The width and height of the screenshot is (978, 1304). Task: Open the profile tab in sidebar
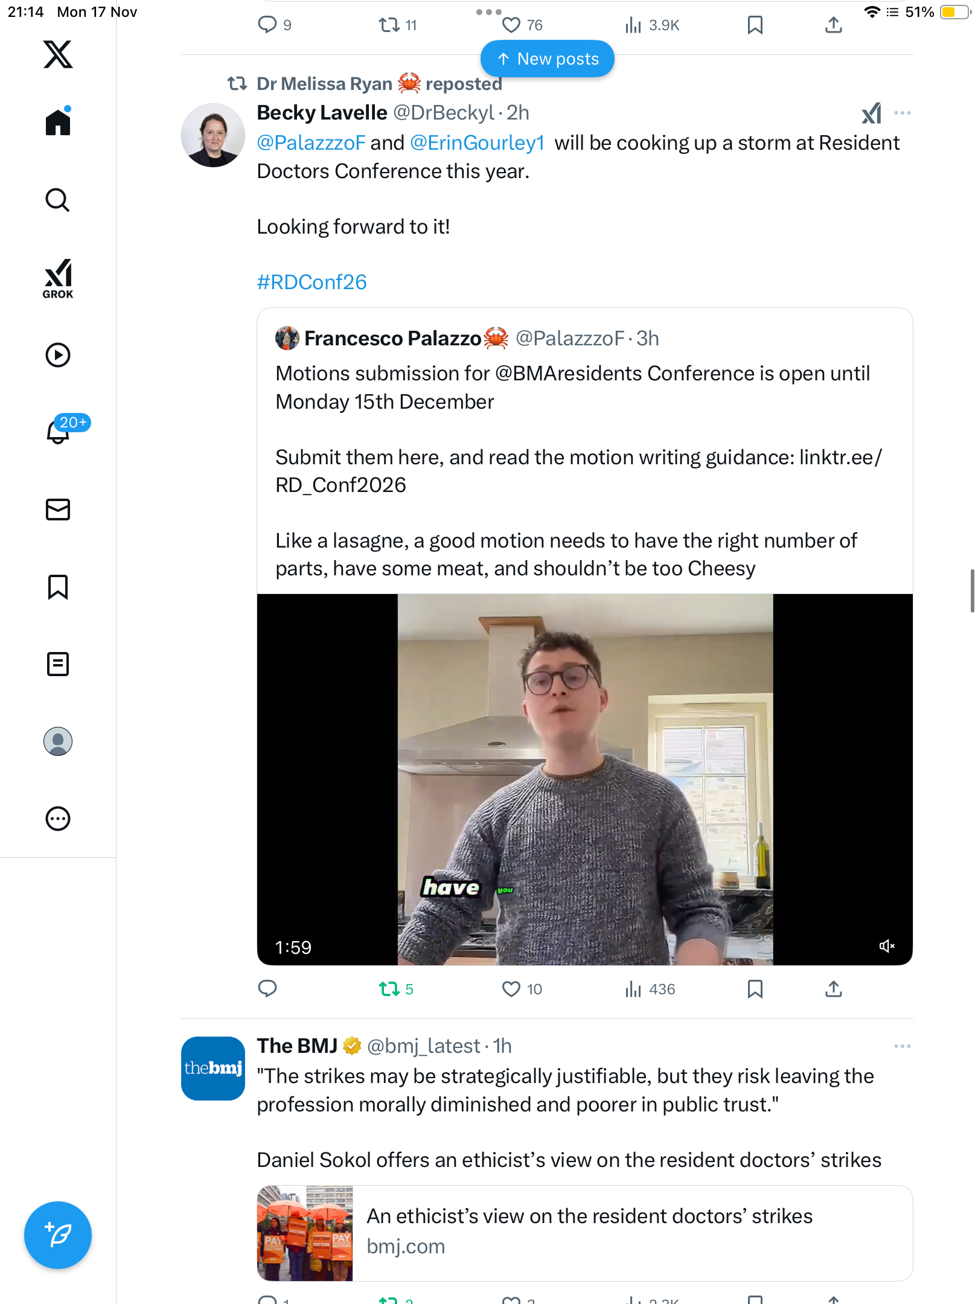point(58,741)
